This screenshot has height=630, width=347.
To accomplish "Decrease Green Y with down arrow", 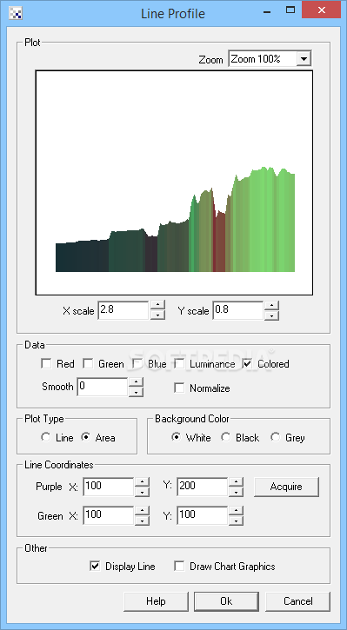I will click(236, 521).
